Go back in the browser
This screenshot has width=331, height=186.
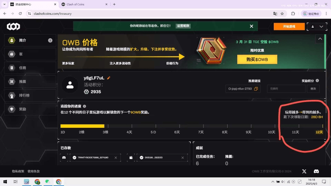point(5,14)
